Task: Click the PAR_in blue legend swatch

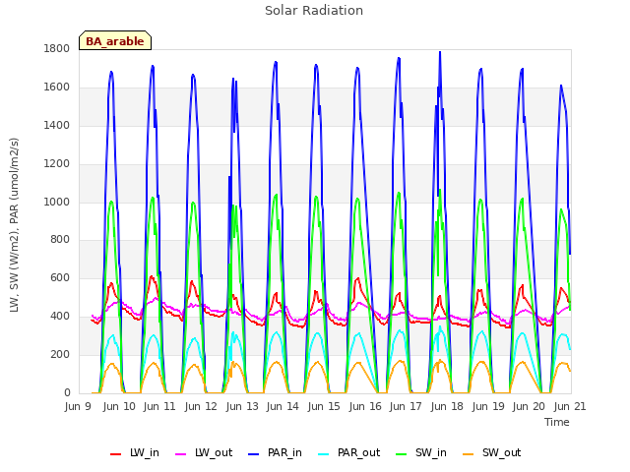Action: pyautogui.click(x=254, y=454)
